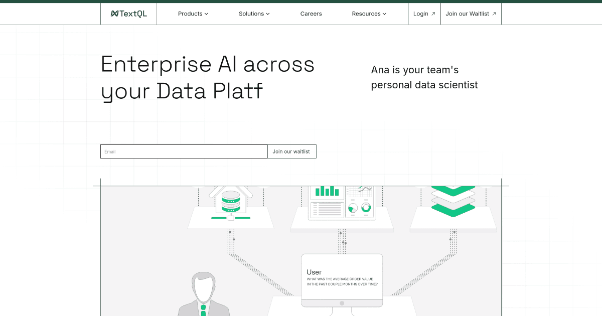Image resolution: width=602 pixels, height=316 pixels.
Task: Click the Ana personal data scientist tagline
Action: 424,77
